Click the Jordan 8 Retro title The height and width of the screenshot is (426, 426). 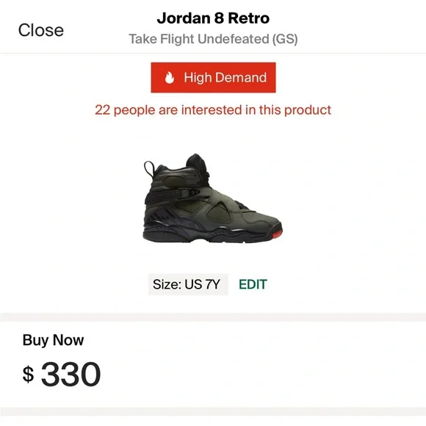click(x=213, y=18)
